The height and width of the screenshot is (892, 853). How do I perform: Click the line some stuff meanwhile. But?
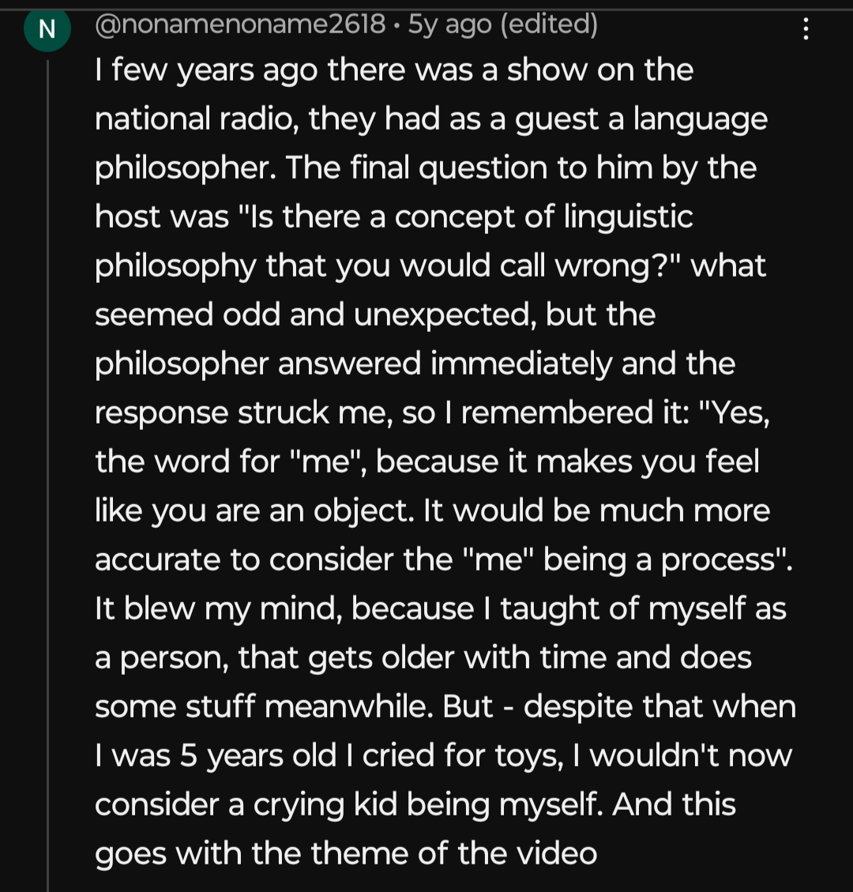coord(445,707)
